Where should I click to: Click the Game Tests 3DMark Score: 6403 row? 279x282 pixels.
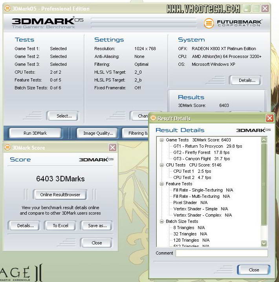[x=198, y=140]
